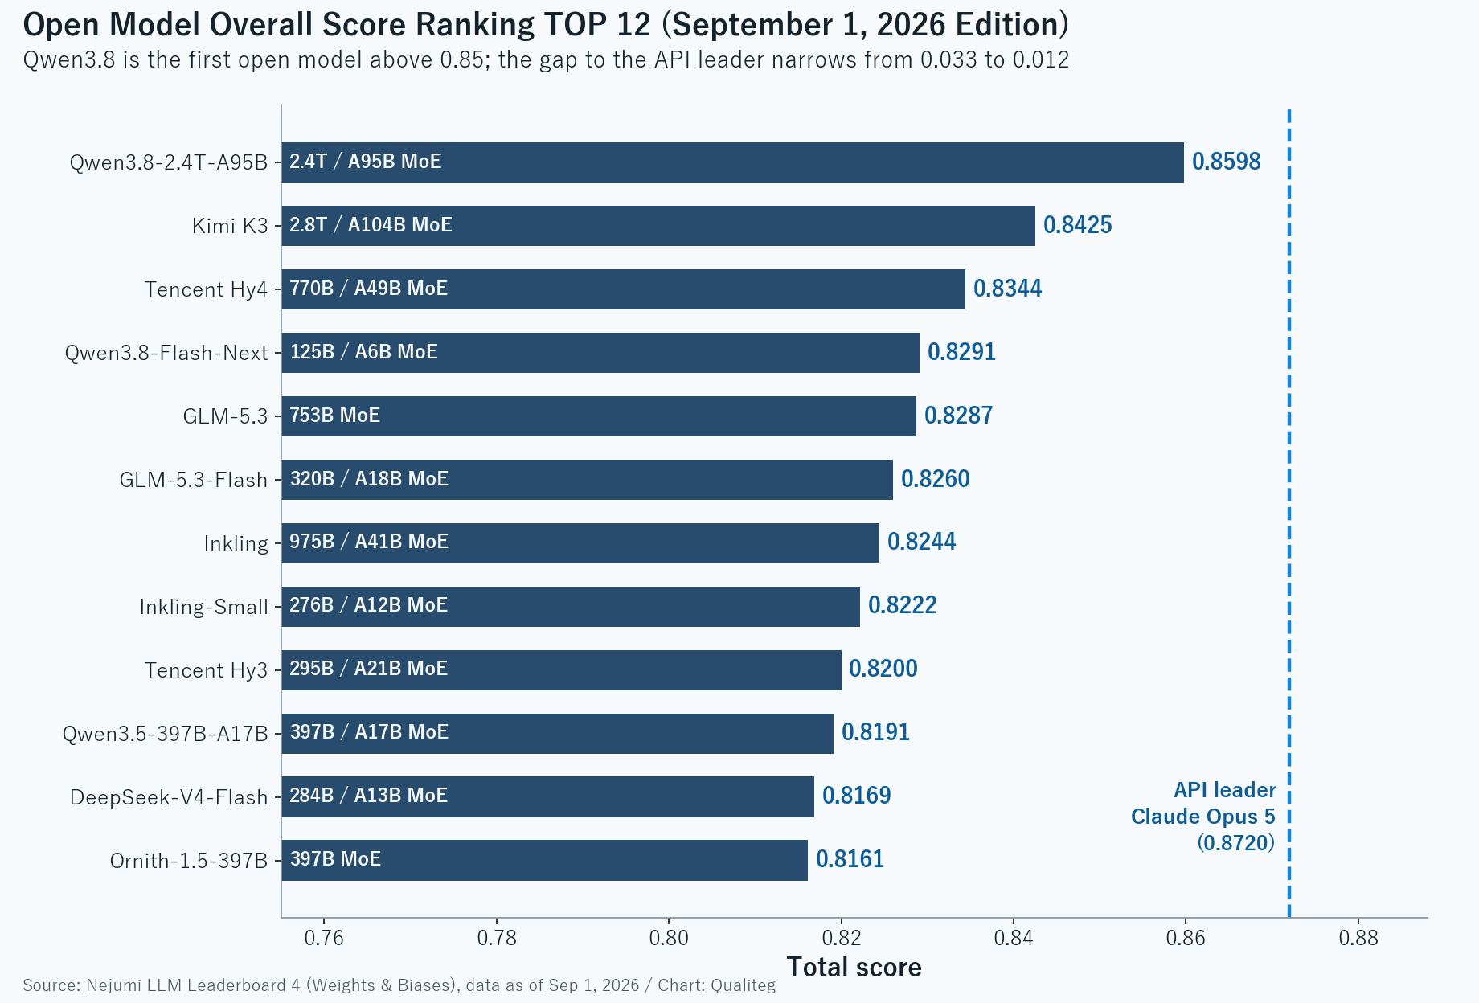
Task: Click the x-axis tick label 0.76
Action: click(324, 938)
